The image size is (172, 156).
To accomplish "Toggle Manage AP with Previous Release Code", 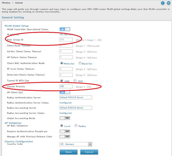I will (64, 136).
